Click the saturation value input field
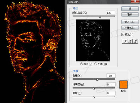 pos(111,84)
